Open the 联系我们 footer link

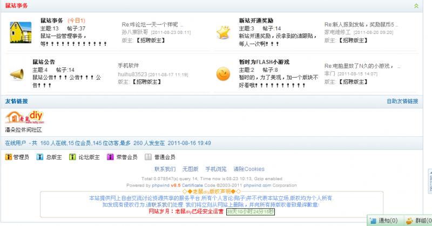click(165, 169)
